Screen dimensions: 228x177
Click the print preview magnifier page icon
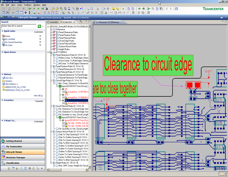point(92,9)
